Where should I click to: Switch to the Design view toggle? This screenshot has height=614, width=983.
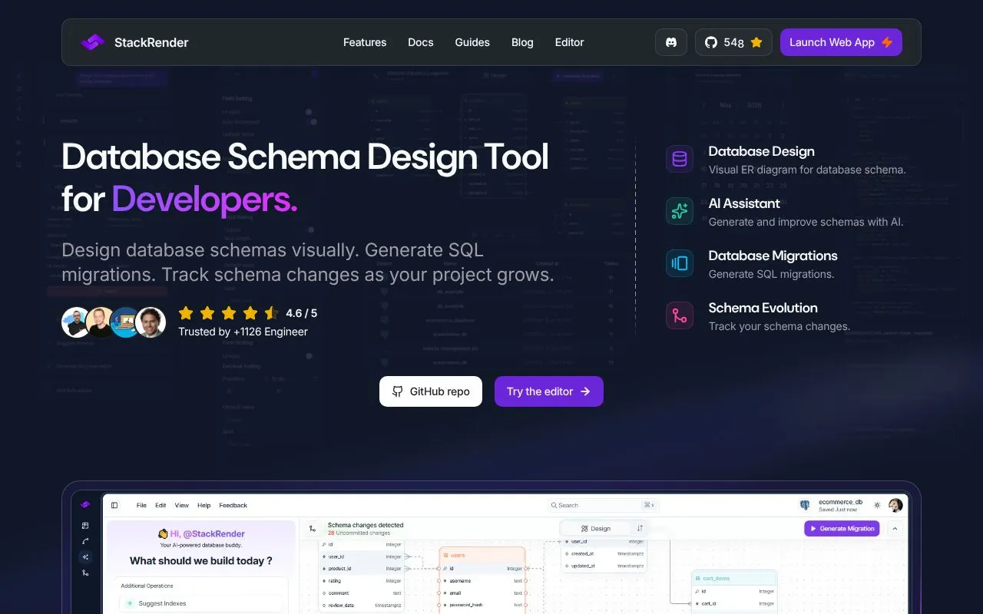(596, 528)
